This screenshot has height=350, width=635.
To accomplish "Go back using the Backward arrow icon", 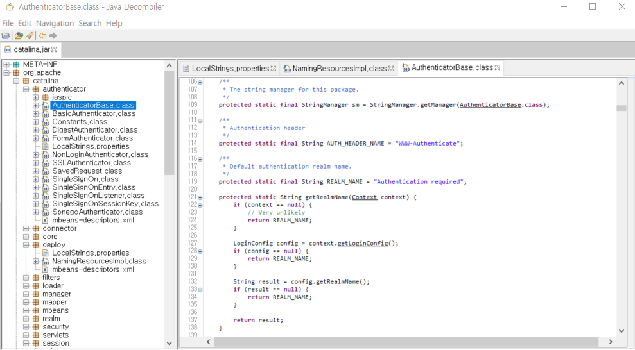I will (x=42, y=35).
